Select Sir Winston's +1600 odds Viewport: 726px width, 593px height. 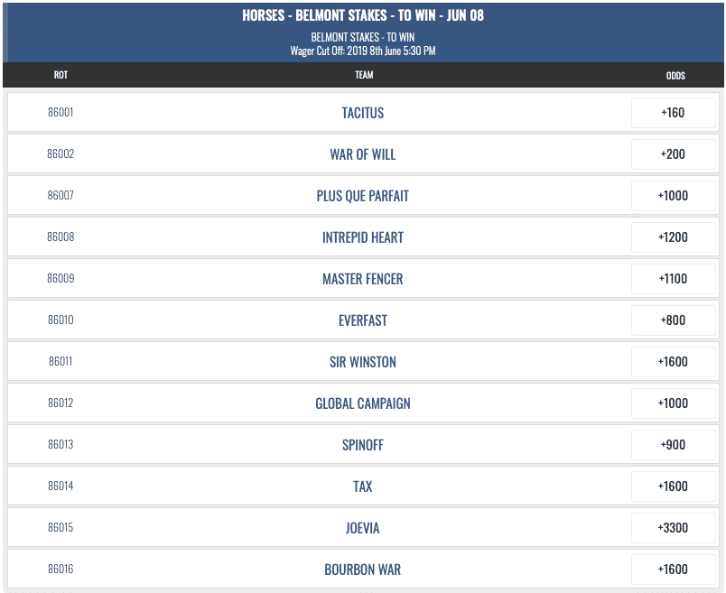[x=674, y=362]
